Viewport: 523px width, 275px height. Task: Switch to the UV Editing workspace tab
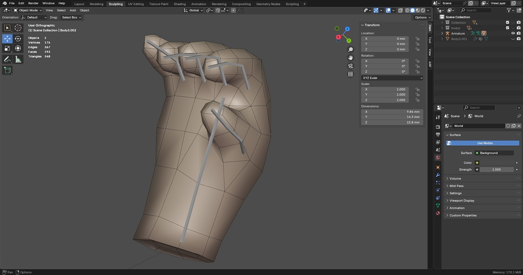pyautogui.click(x=136, y=4)
